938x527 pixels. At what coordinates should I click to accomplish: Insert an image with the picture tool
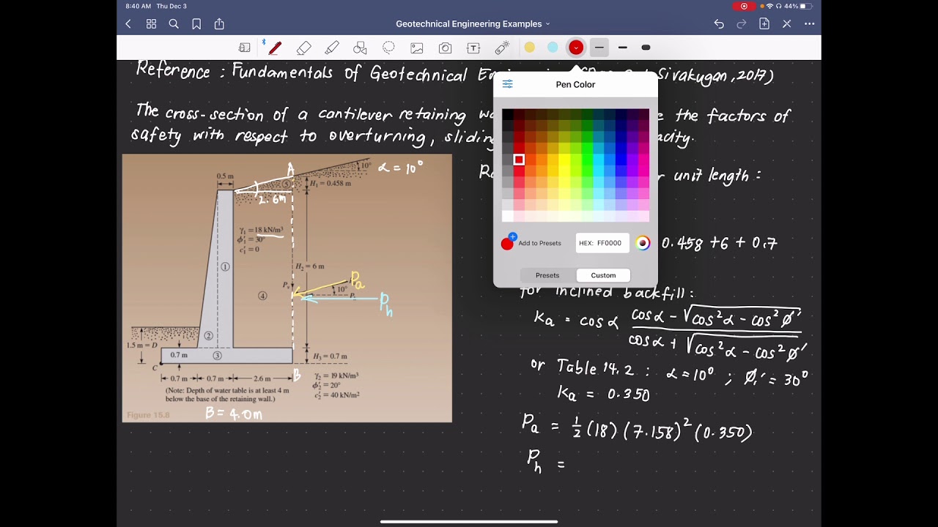[417, 48]
